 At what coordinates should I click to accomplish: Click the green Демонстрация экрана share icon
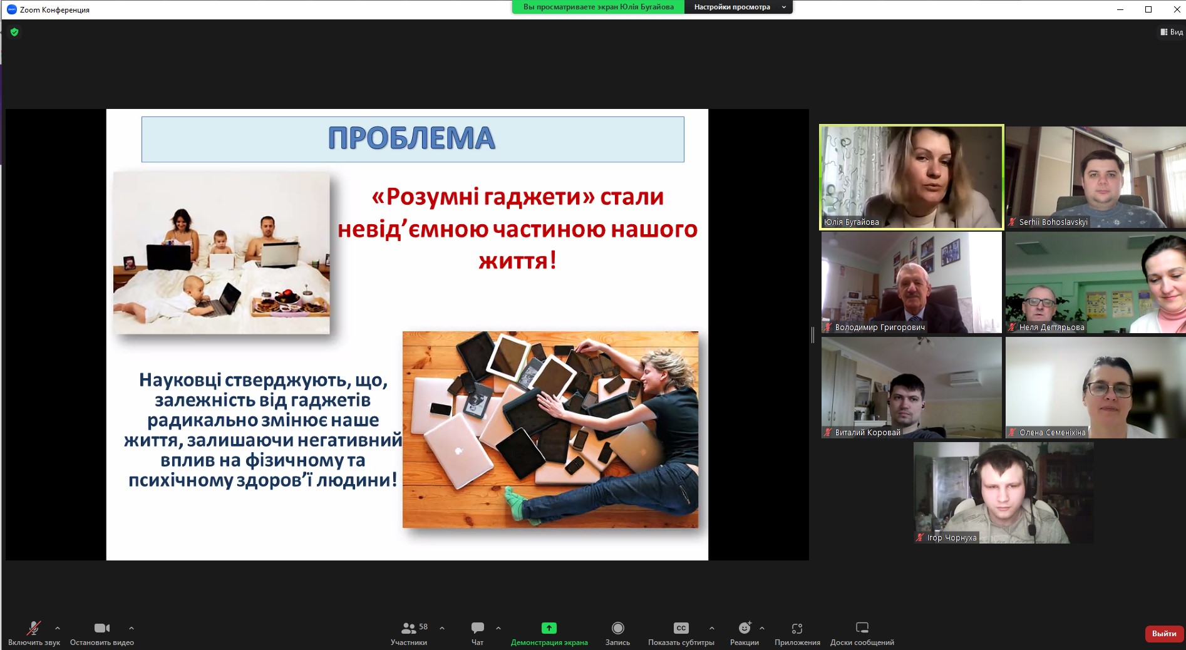click(x=549, y=628)
